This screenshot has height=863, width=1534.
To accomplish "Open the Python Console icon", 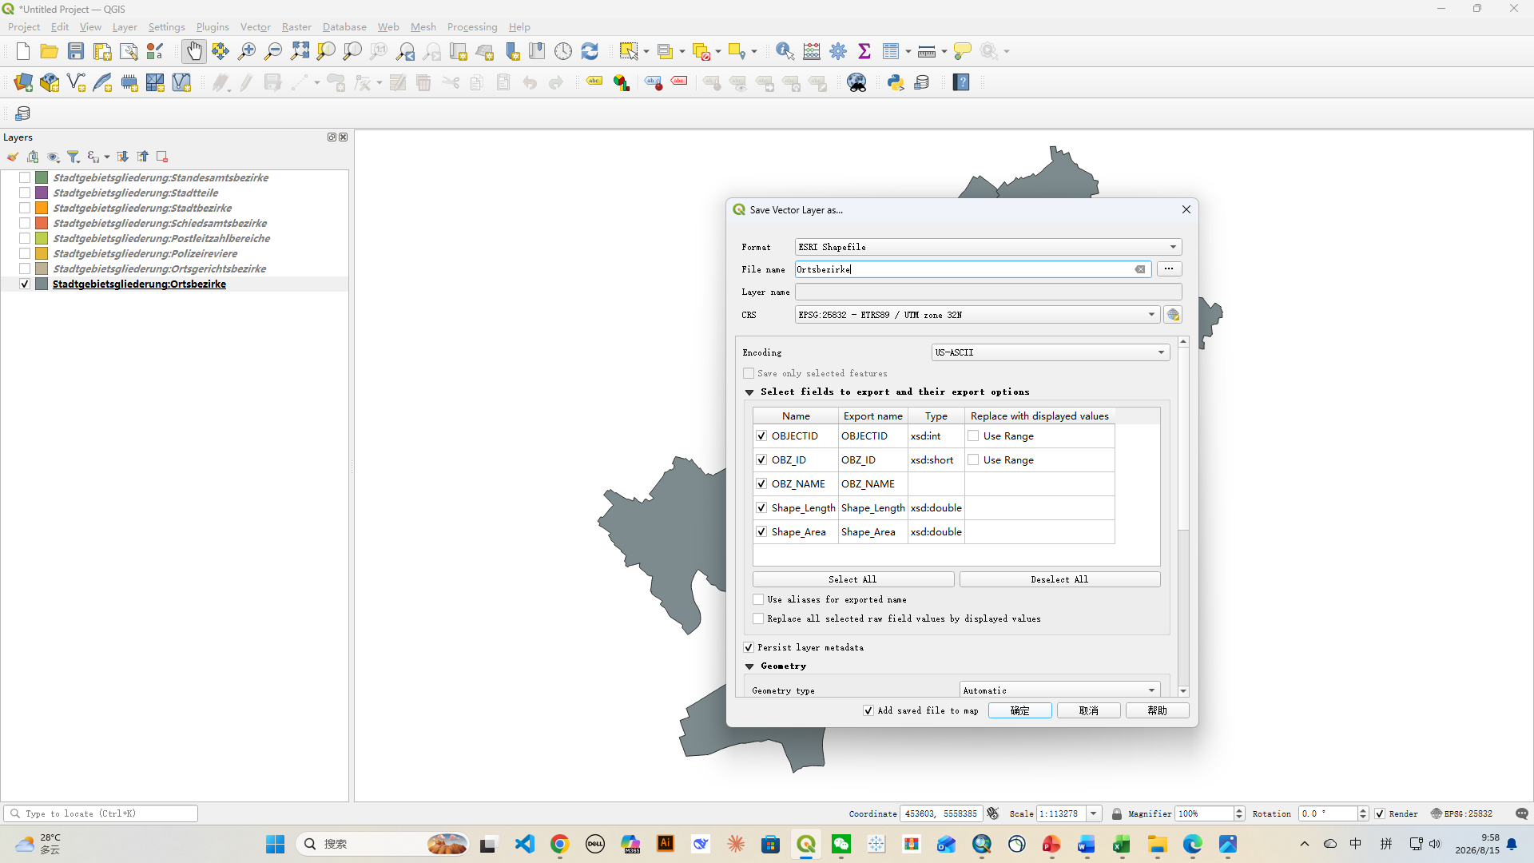I will 896,82.
